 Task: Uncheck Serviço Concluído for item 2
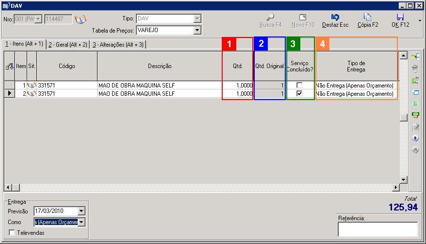click(x=299, y=93)
